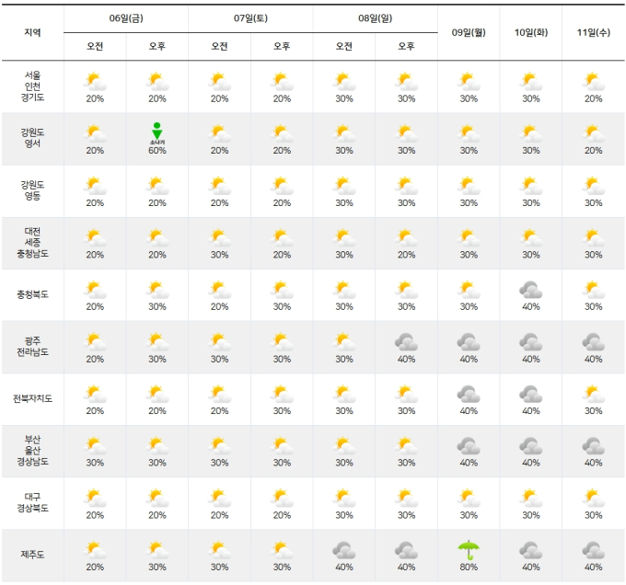Click the 30% value for 대구 경상북도 on 11일(수)
This screenshot has width=626, height=585.
point(593,515)
